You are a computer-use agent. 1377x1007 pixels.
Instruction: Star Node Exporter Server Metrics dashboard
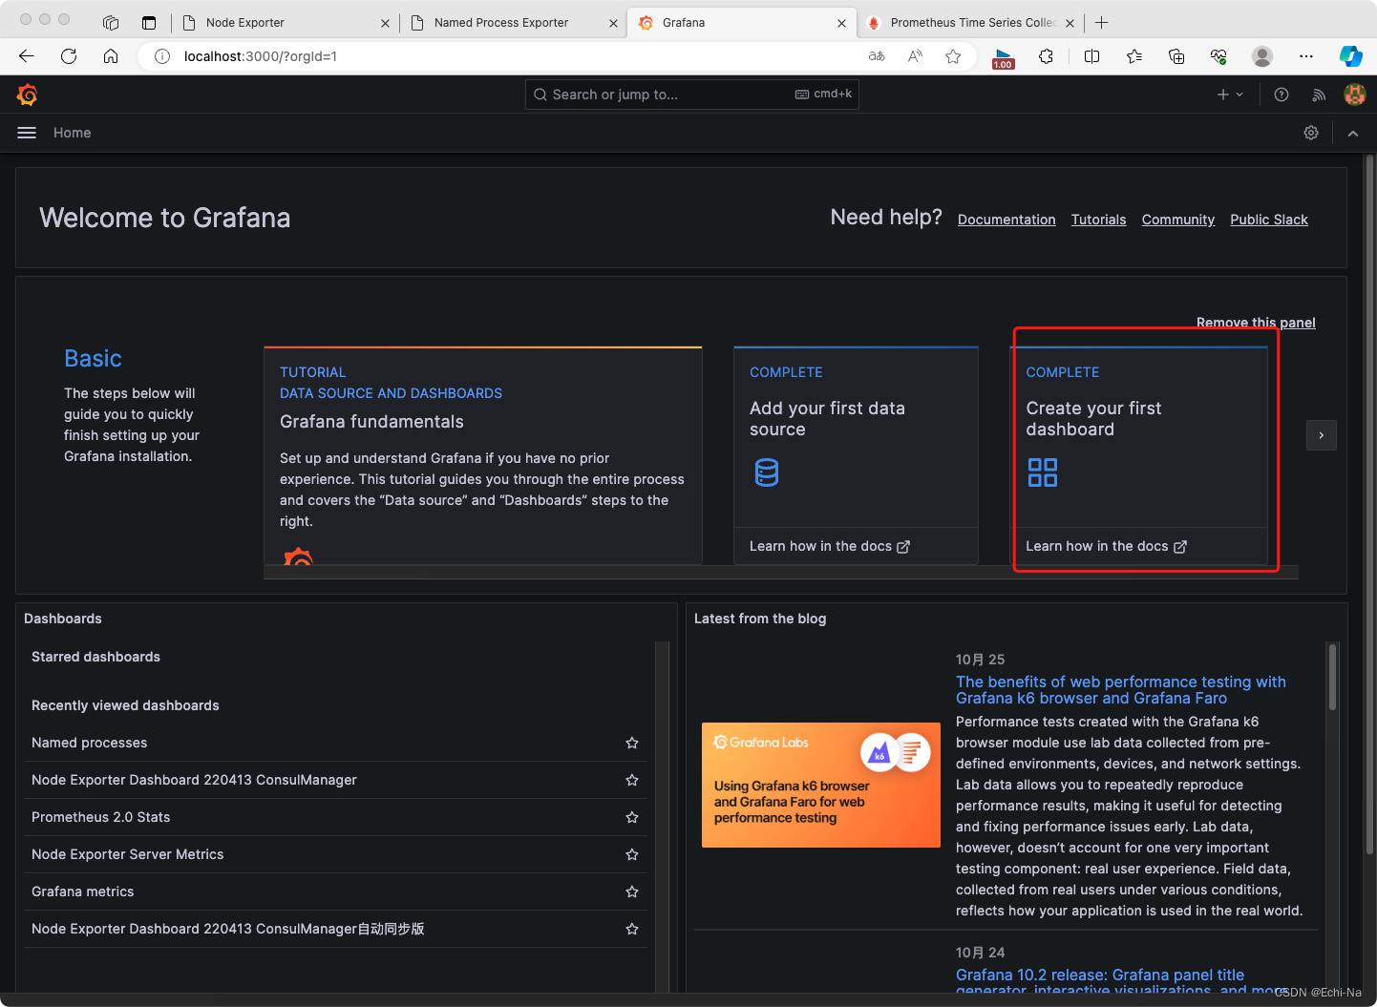point(632,854)
